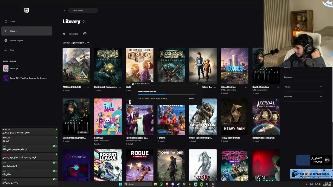The height and width of the screenshot is (187, 333).
Task: Expand the Platform filter
Action: [x=303, y=97]
